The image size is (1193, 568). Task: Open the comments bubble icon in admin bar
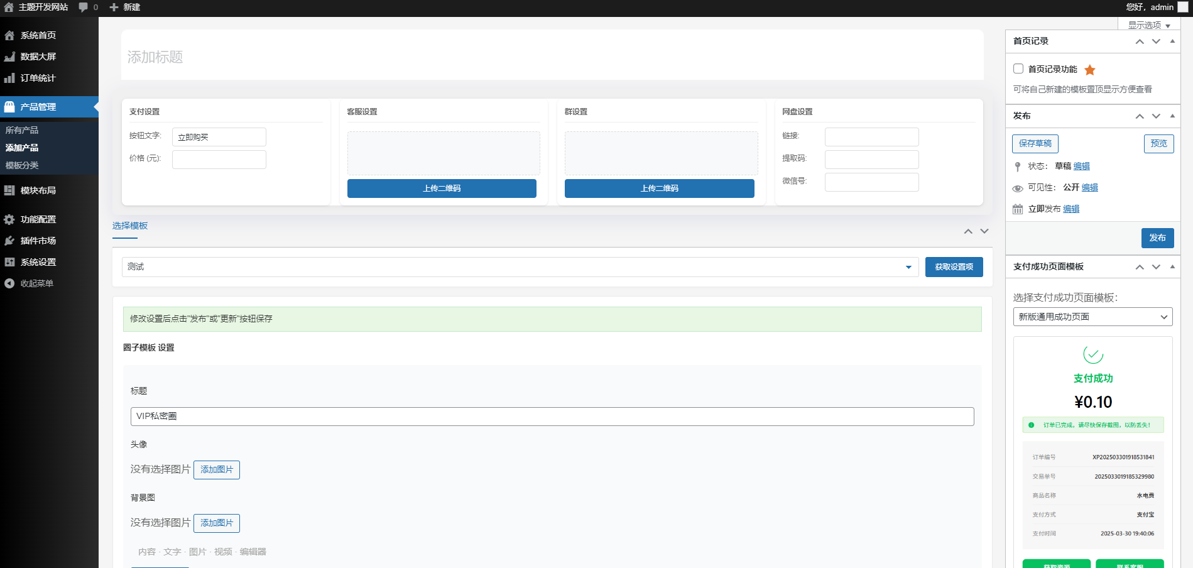point(83,7)
